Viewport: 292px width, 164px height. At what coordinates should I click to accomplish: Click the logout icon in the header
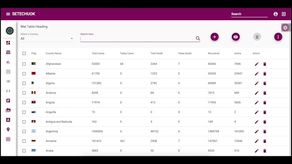[x=283, y=14]
